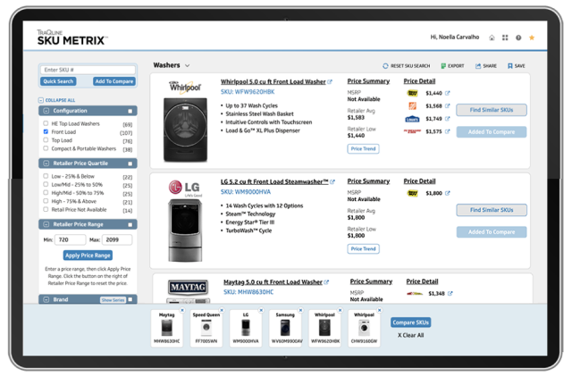Click Apply Price Range button
This screenshot has width=572, height=386.
pyautogui.click(x=88, y=256)
